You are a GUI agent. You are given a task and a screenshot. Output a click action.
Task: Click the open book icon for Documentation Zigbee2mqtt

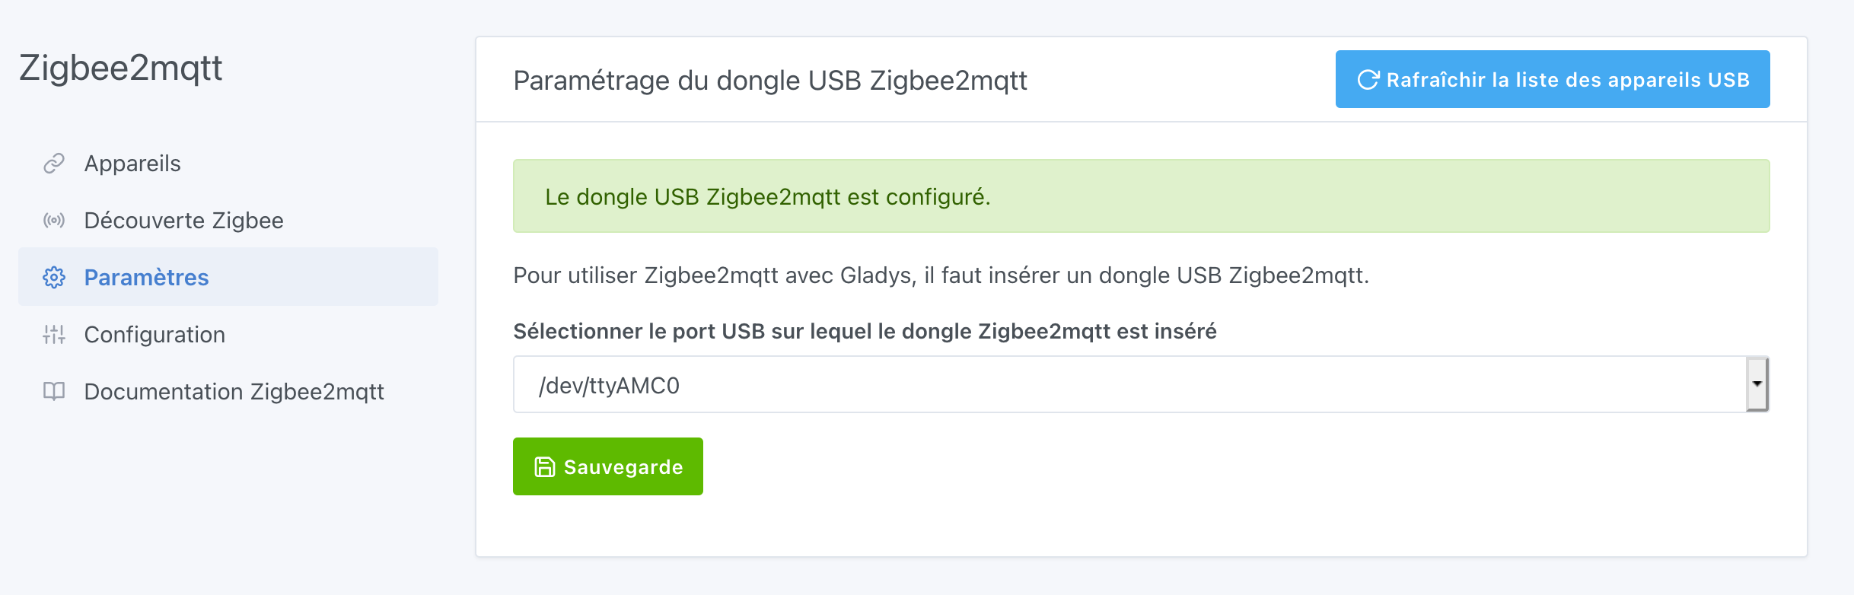(53, 391)
